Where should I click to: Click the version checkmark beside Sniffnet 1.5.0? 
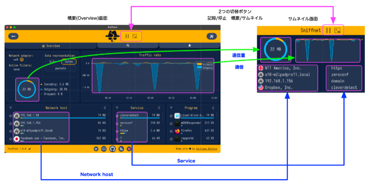(x=30, y=149)
